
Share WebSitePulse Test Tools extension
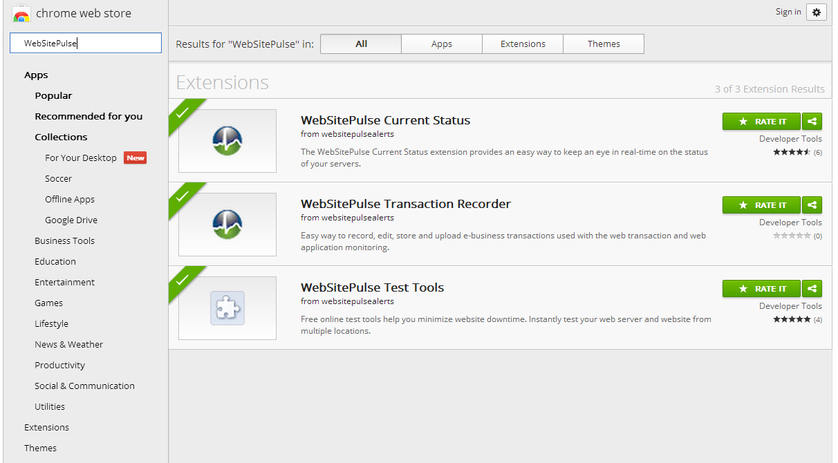coord(812,288)
